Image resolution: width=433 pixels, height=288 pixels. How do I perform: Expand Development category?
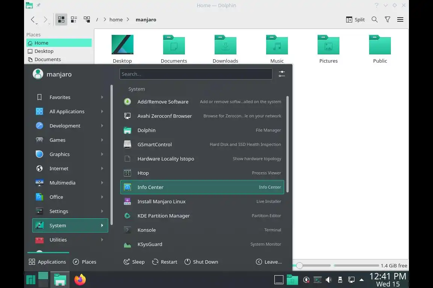pyautogui.click(x=70, y=126)
